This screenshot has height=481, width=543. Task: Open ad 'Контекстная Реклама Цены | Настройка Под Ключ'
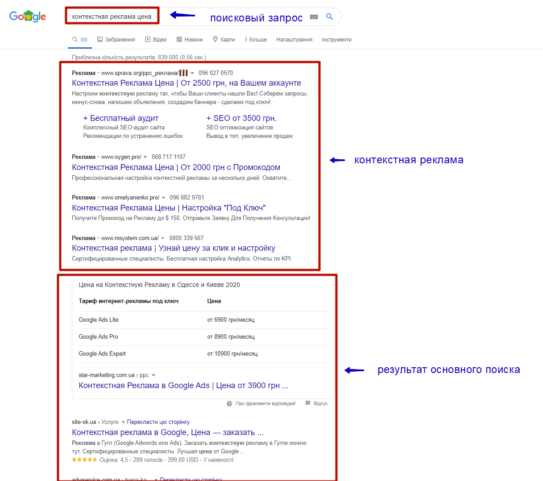169,208
